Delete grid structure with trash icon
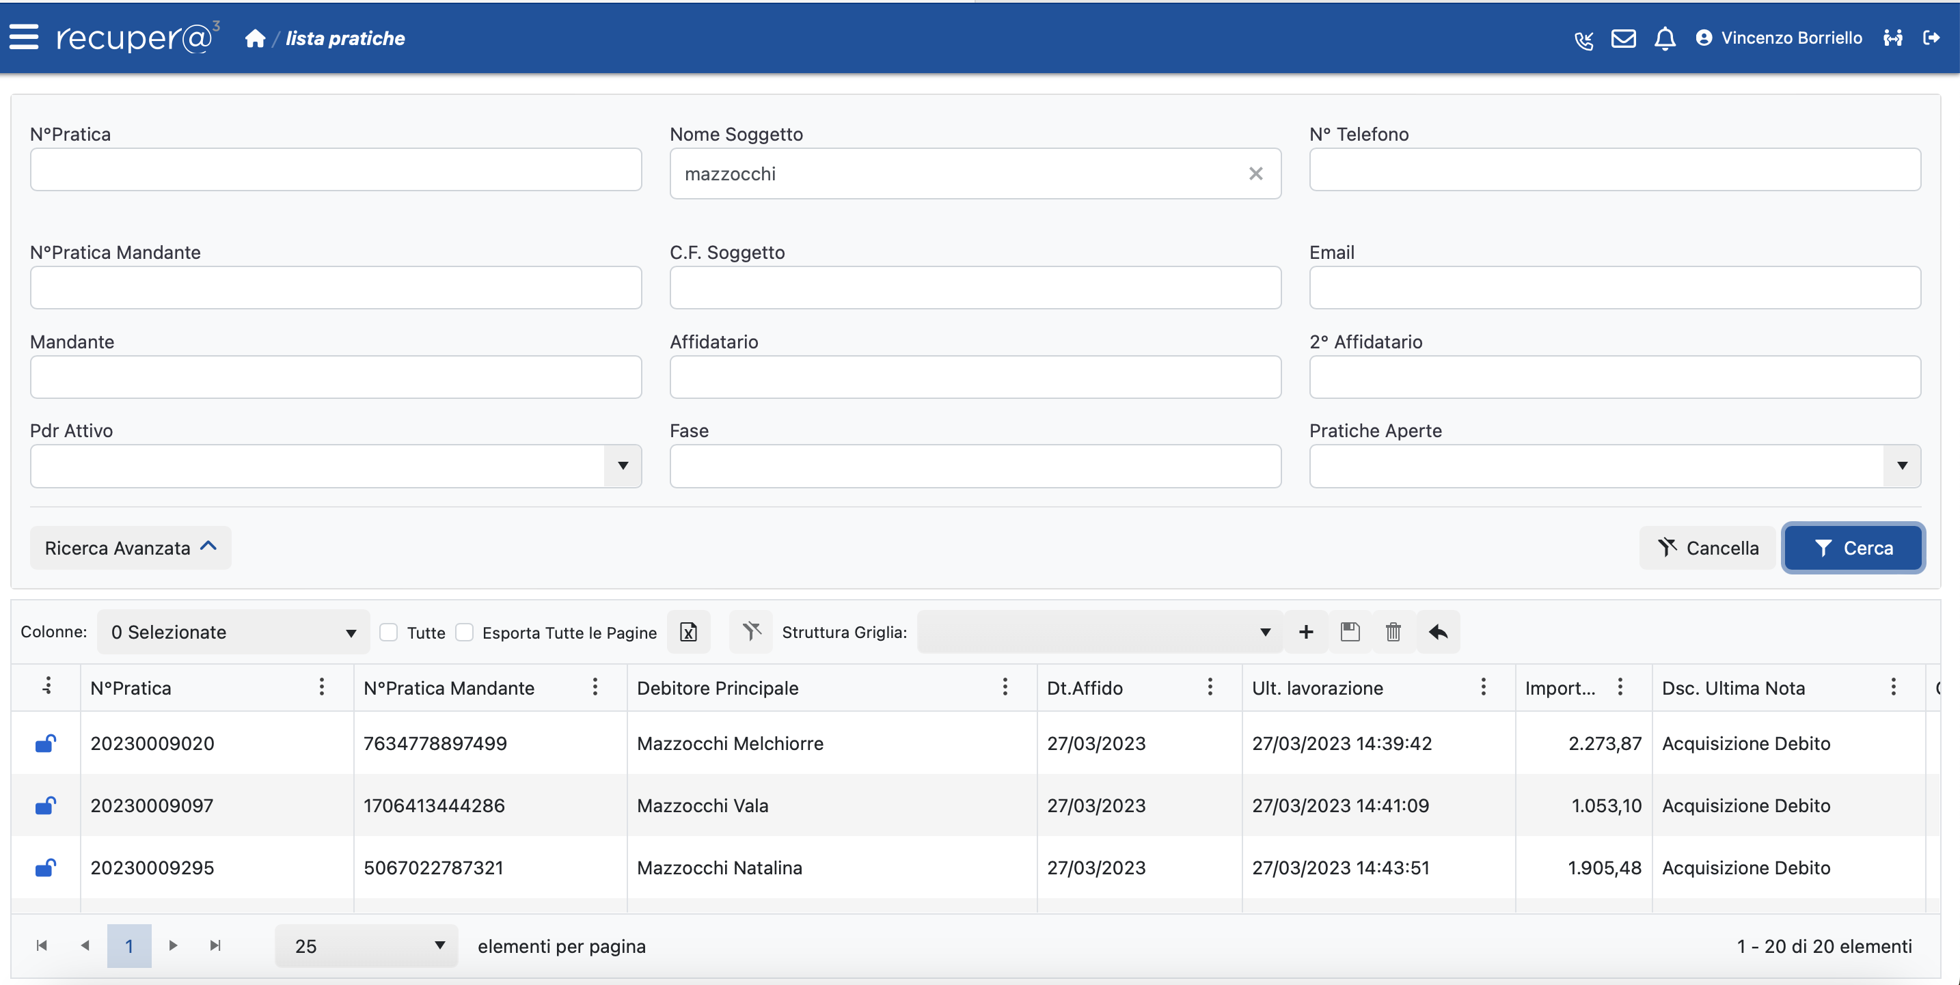This screenshot has height=985, width=1960. tap(1393, 632)
